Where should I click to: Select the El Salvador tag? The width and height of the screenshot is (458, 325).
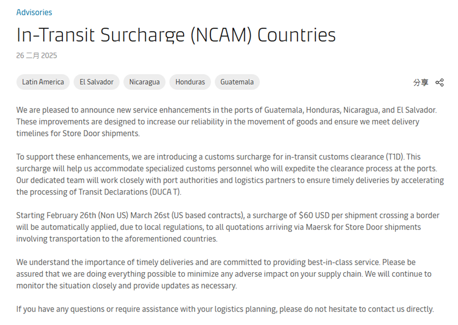(96, 82)
